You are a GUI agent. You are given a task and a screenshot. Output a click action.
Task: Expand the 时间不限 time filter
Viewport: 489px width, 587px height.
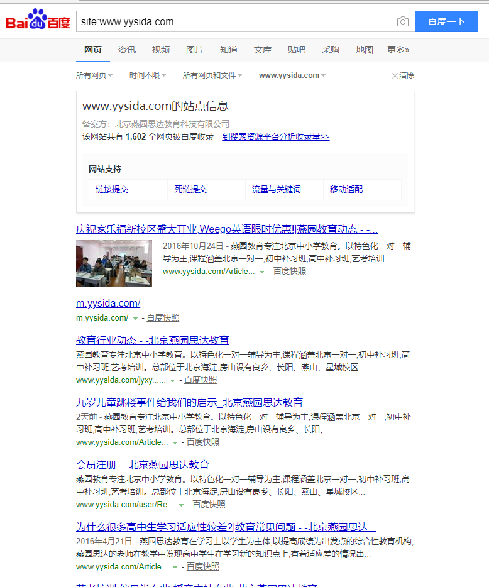(148, 75)
